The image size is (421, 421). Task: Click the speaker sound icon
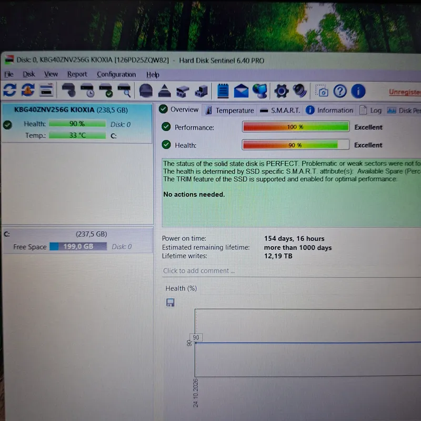(299, 91)
